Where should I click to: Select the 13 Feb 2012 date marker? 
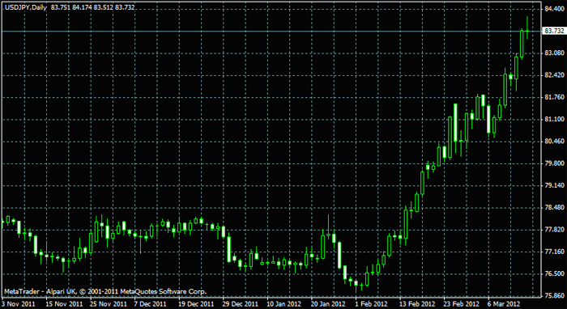click(416, 303)
